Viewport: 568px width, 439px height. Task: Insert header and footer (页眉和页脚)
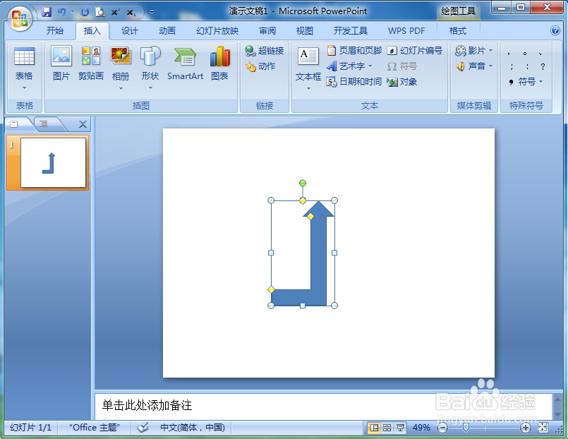click(354, 51)
